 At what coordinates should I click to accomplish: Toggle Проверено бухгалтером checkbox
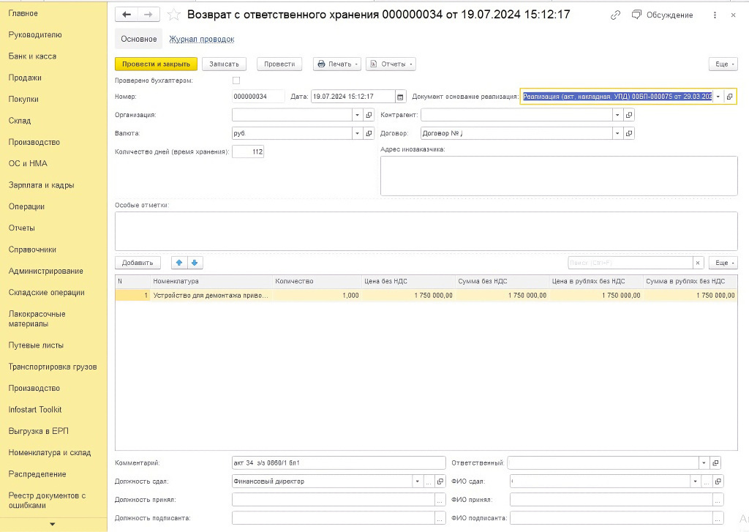point(236,80)
